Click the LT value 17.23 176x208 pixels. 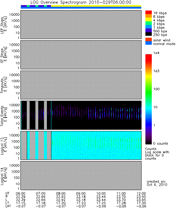pos(81,203)
